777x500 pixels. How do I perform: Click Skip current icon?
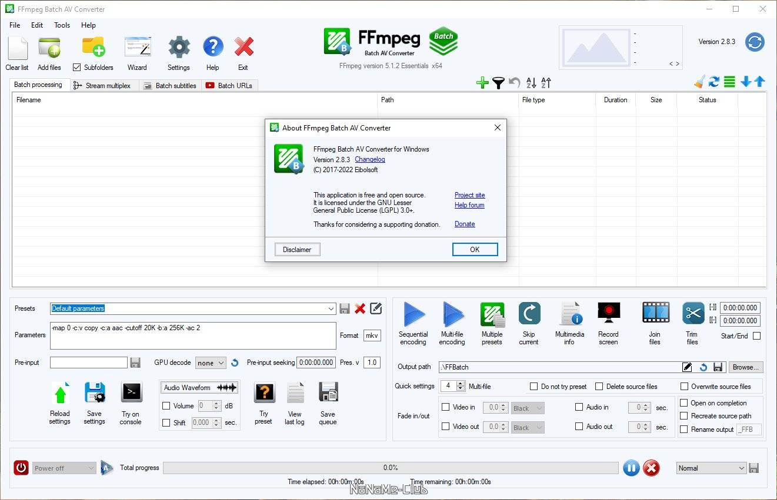[x=529, y=314]
